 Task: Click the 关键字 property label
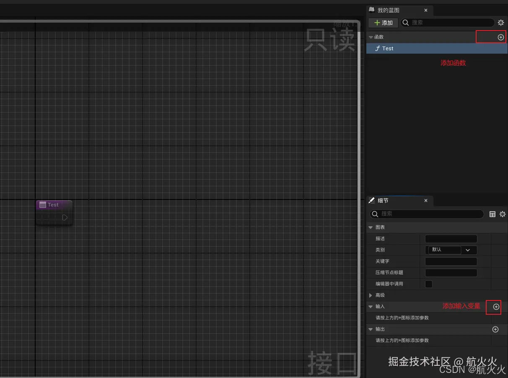coord(382,261)
